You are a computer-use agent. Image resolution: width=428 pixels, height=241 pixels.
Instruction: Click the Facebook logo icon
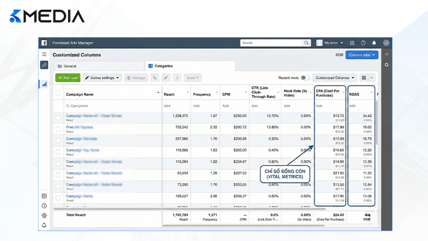tap(44, 43)
